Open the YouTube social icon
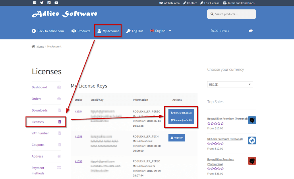This screenshot has height=179, width=294. 56,3
